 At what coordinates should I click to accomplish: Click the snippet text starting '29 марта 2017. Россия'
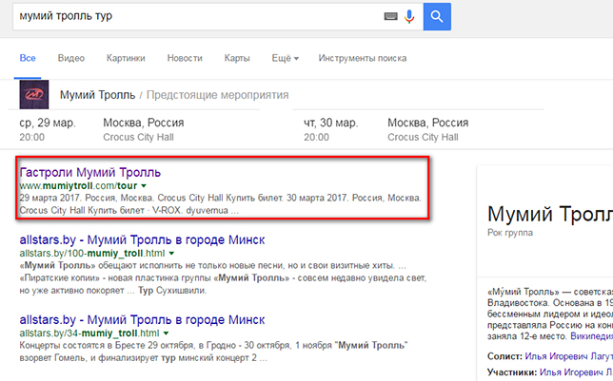[220, 203]
